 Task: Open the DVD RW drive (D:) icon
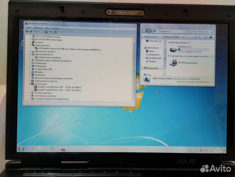(x=173, y=63)
